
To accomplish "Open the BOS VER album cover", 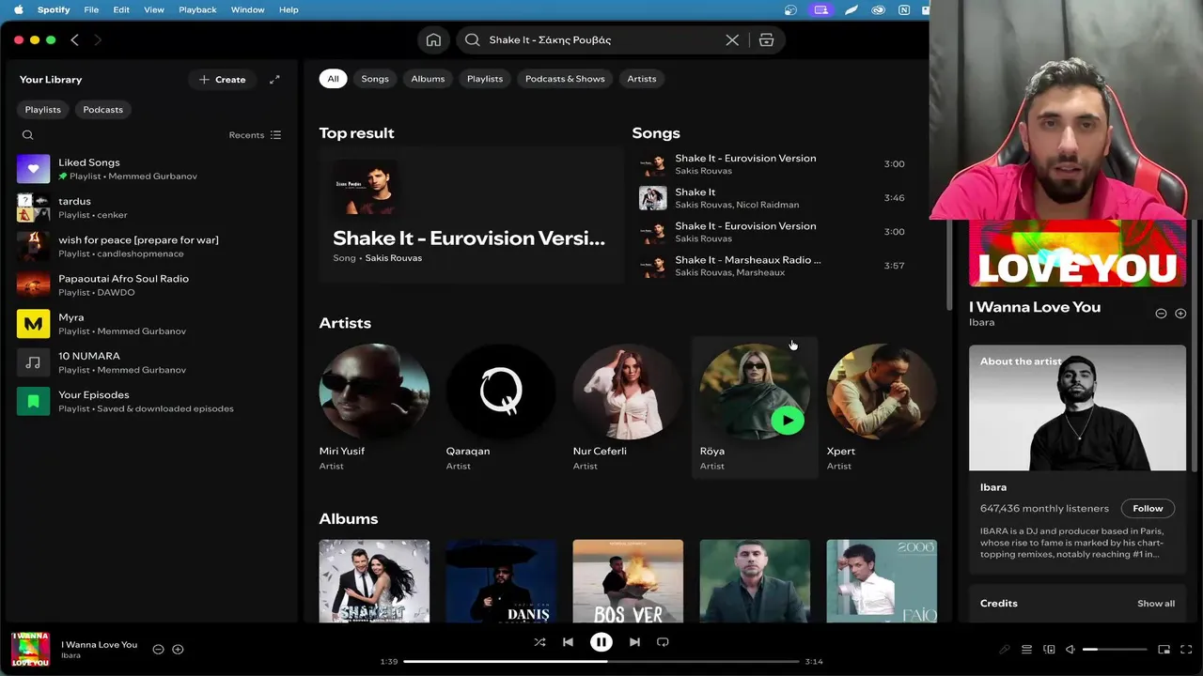I will (x=628, y=581).
